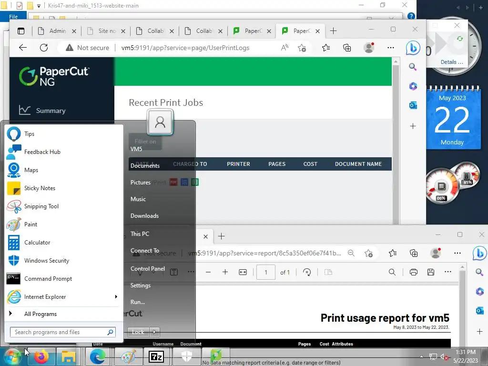
Task: Close the Admin browser tab
Action: 74,31
